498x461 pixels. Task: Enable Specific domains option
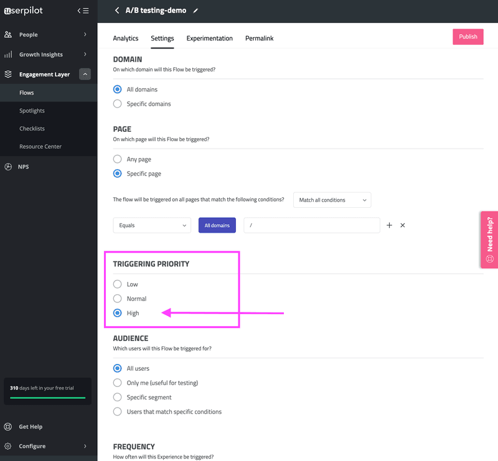[117, 103]
